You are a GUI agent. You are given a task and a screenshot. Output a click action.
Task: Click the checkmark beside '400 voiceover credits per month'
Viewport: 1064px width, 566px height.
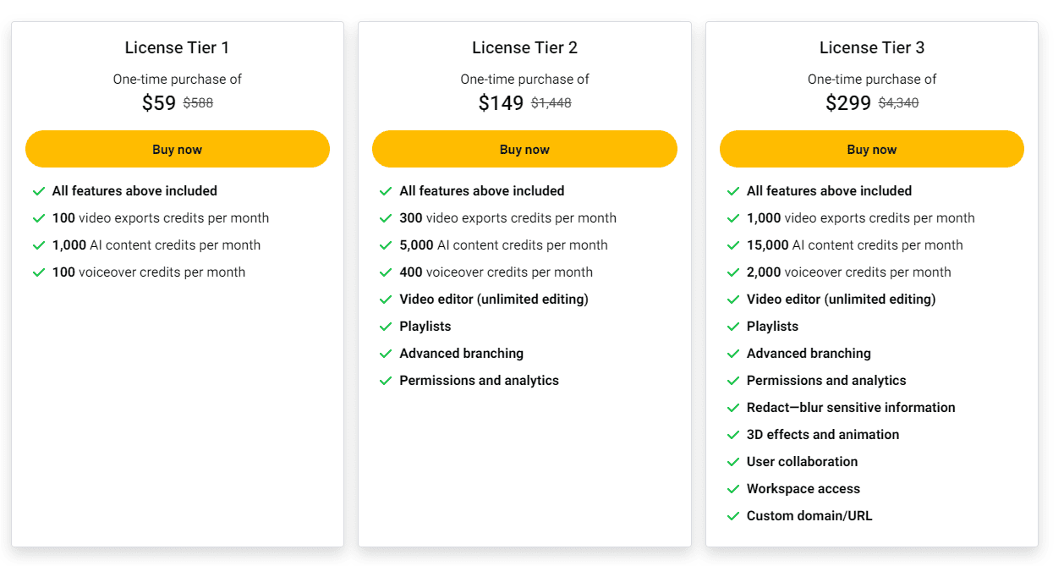tap(387, 272)
